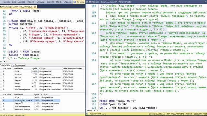Select the 2014-12-28 date cell

[68, 83]
